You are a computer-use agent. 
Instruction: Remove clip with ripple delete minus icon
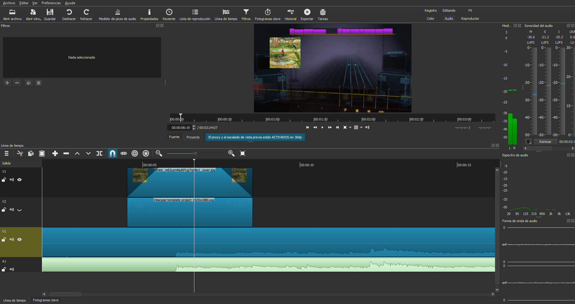coord(66,153)
